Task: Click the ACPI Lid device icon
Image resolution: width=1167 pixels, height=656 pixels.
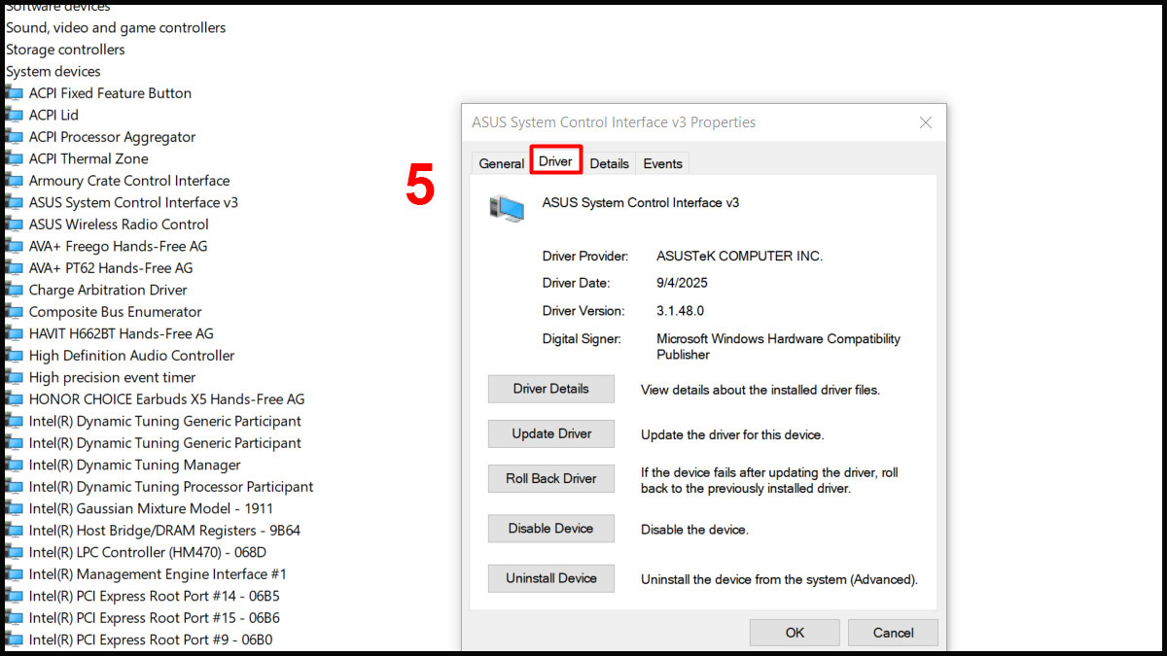Action: pyautogui.click(x=14, y=115)
